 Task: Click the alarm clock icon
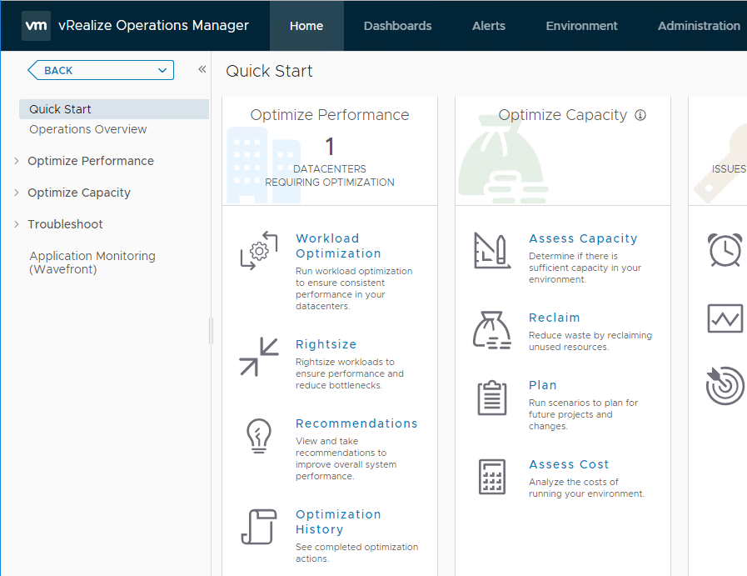(x=725, y=250)
